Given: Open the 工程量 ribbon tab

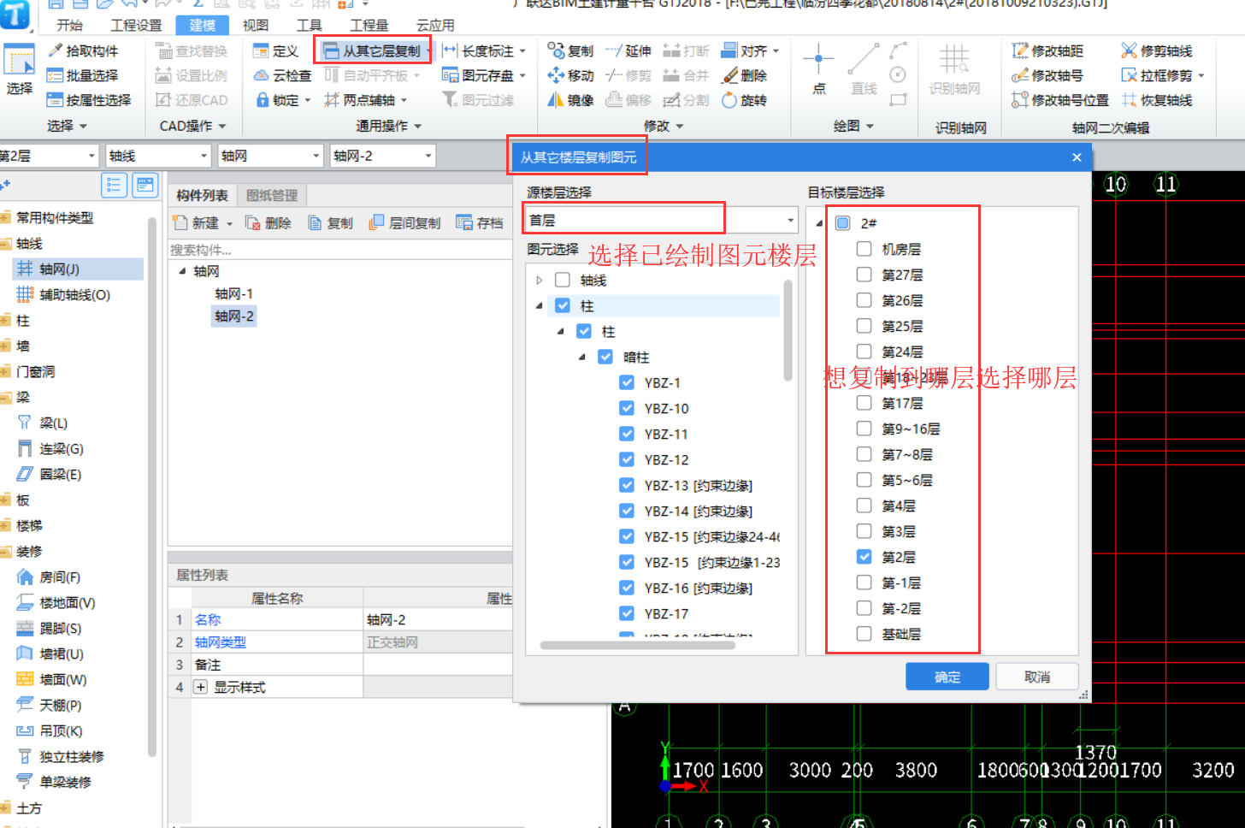Looking at the screenshot, I should 369,25.
